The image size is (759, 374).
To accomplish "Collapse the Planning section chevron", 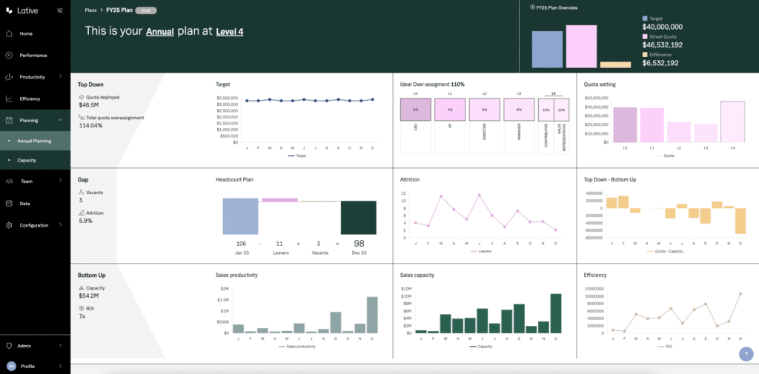I will (x=60, y=120).
